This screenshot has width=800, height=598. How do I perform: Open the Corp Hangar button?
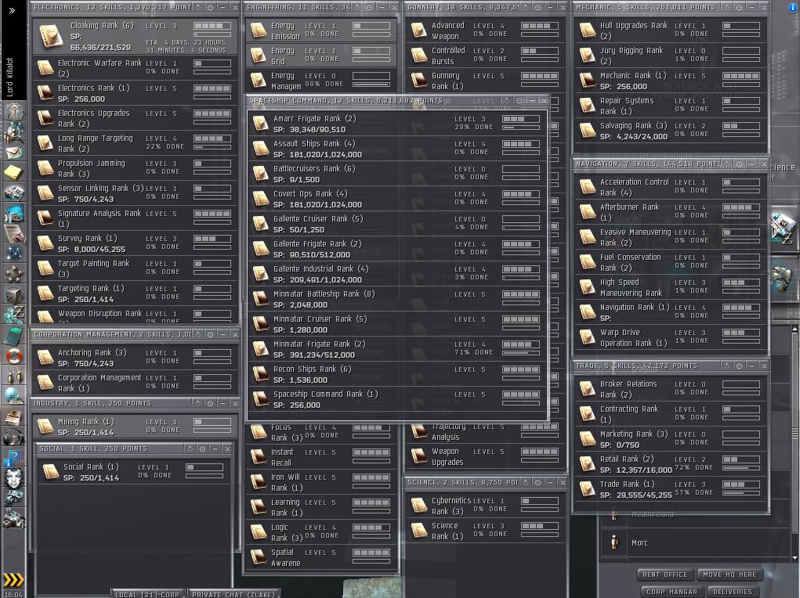pos(671,592)
